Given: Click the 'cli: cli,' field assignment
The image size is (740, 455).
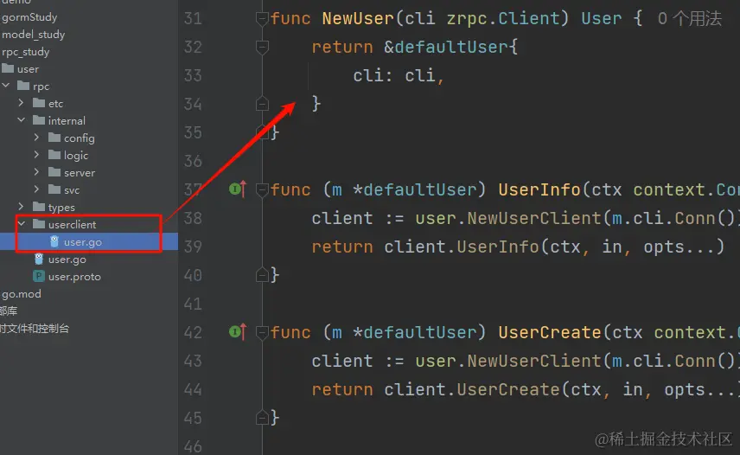Looking at the screenshot, I should point(399,75).
